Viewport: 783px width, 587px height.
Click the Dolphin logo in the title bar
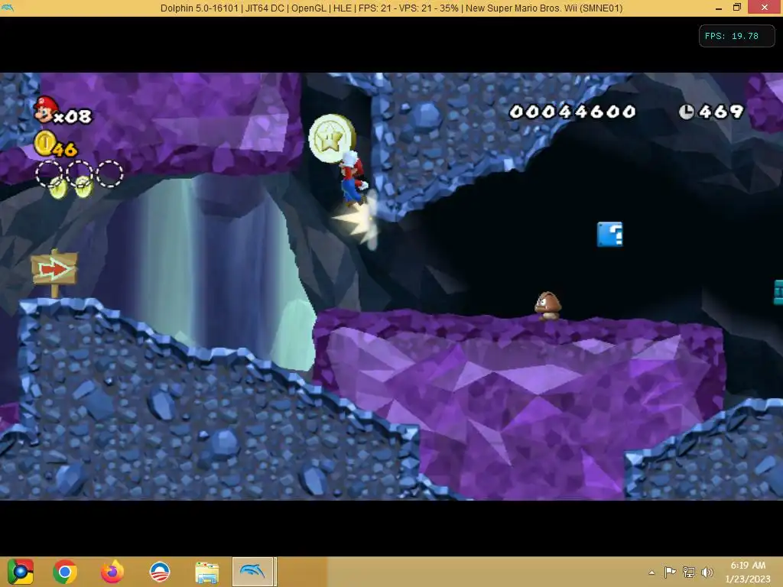pos(8,8)
